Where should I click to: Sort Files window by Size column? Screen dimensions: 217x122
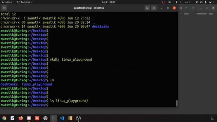[x=186, y=14]
